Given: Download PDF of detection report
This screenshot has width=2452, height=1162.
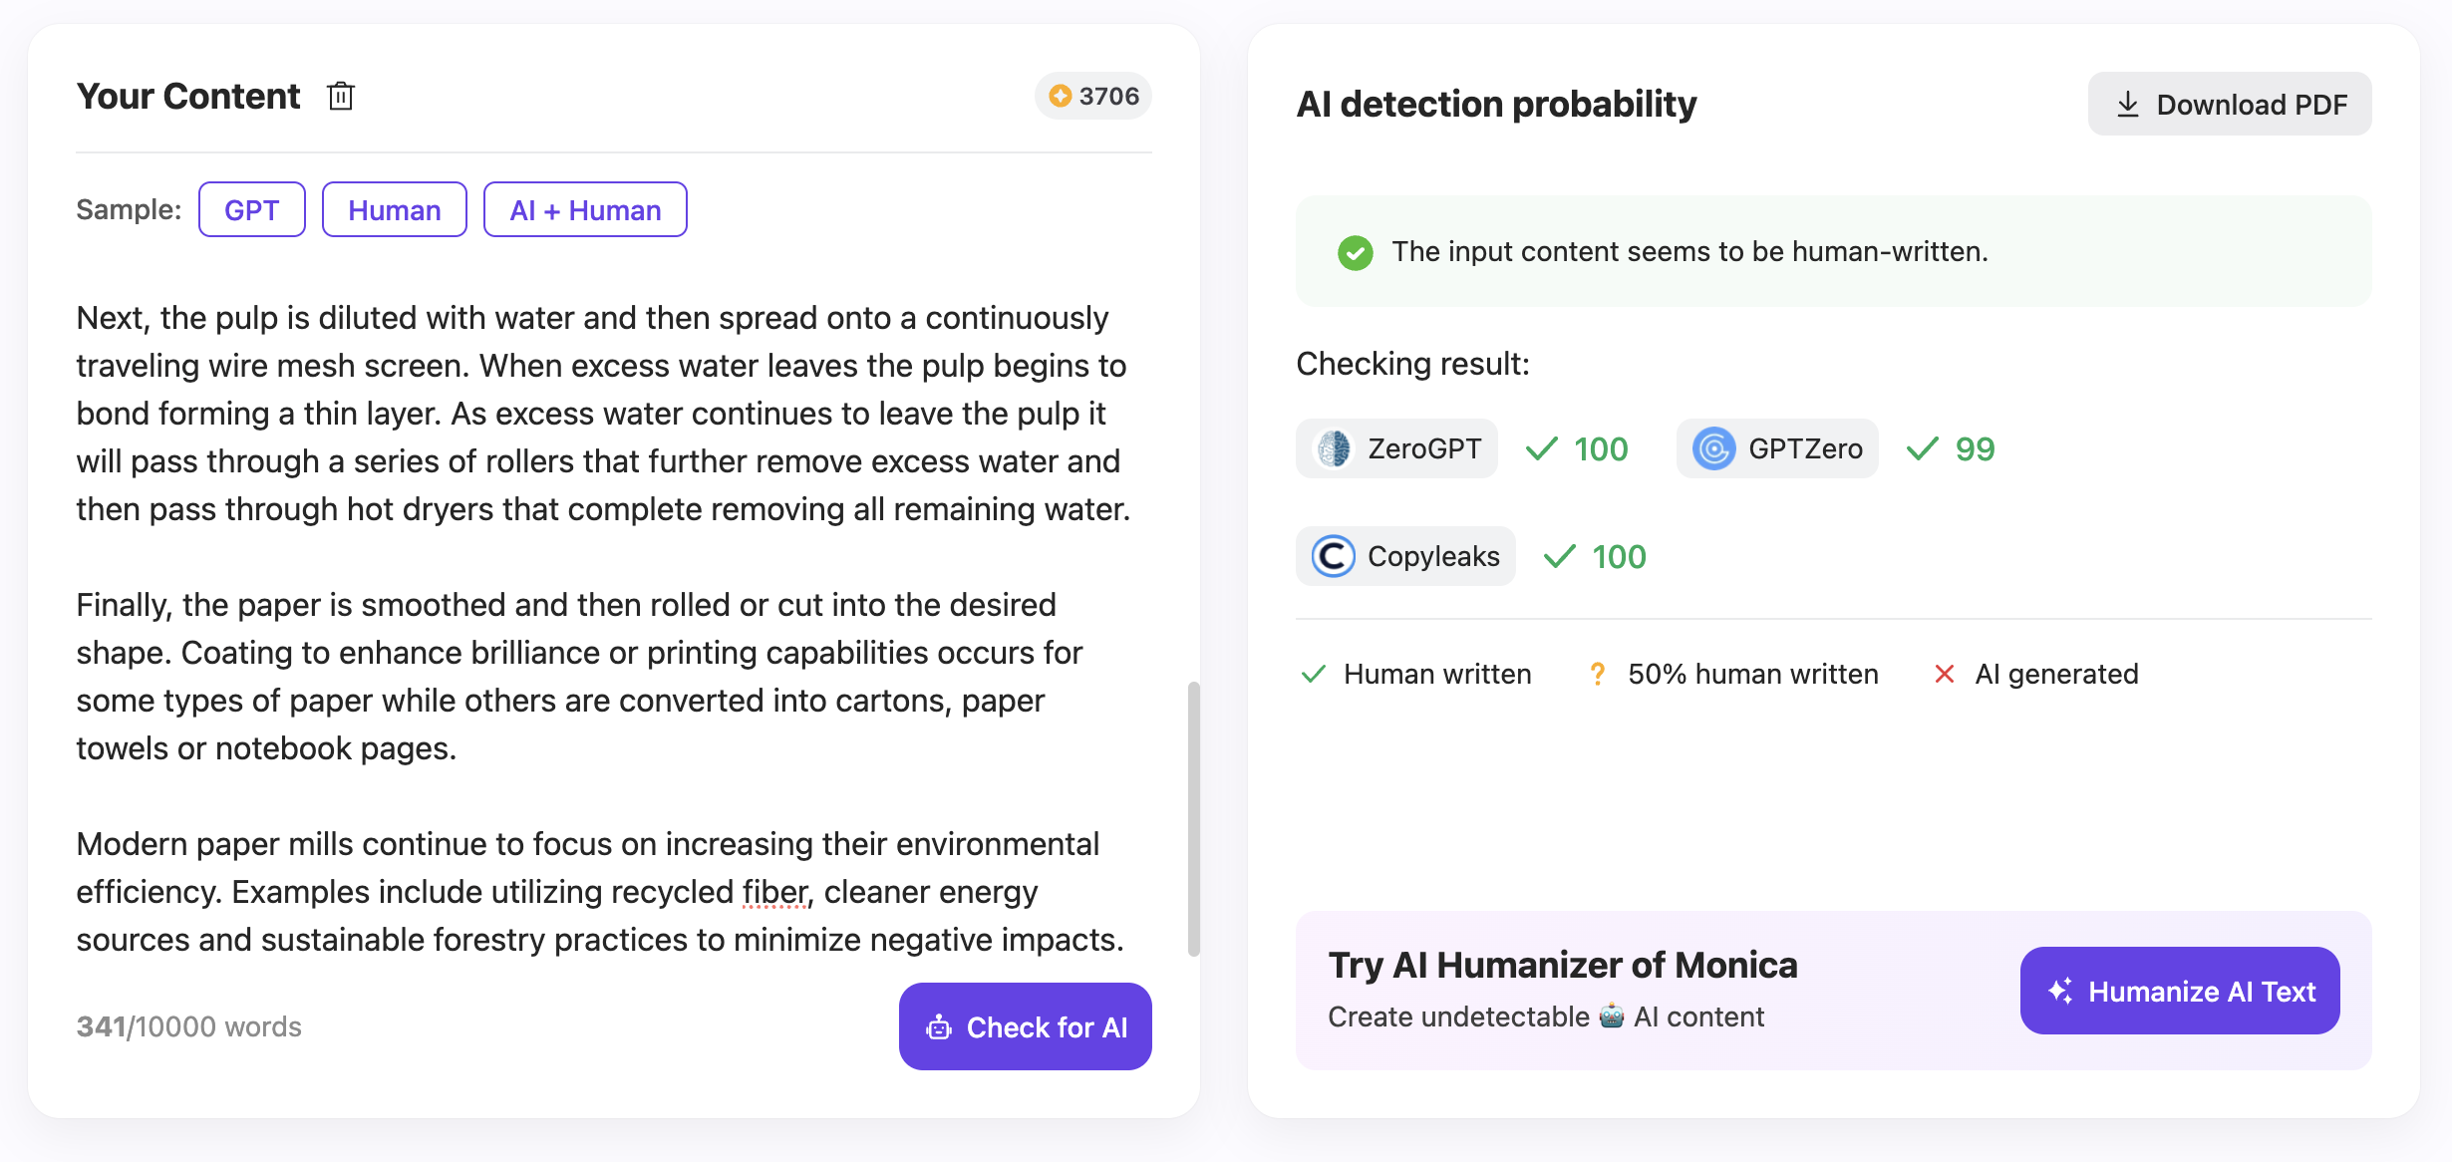Looking at the screenshot, I should (x=2230, y=104).
